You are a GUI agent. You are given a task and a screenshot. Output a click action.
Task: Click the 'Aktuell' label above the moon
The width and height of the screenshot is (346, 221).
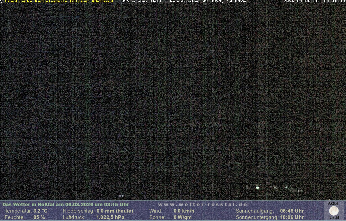pyautogui.click(x=334, y=203)
